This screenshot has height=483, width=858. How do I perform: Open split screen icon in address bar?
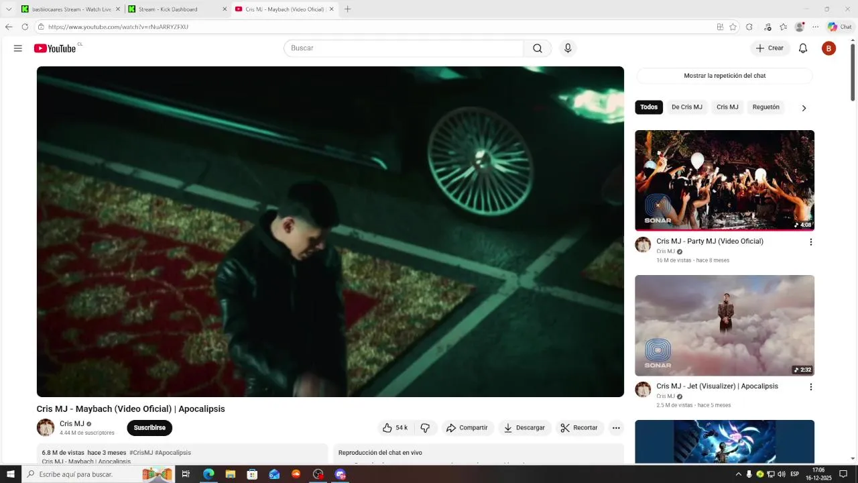point(720,27)
